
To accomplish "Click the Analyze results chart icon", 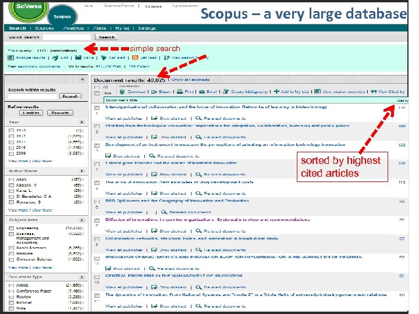I will (10, 58).
